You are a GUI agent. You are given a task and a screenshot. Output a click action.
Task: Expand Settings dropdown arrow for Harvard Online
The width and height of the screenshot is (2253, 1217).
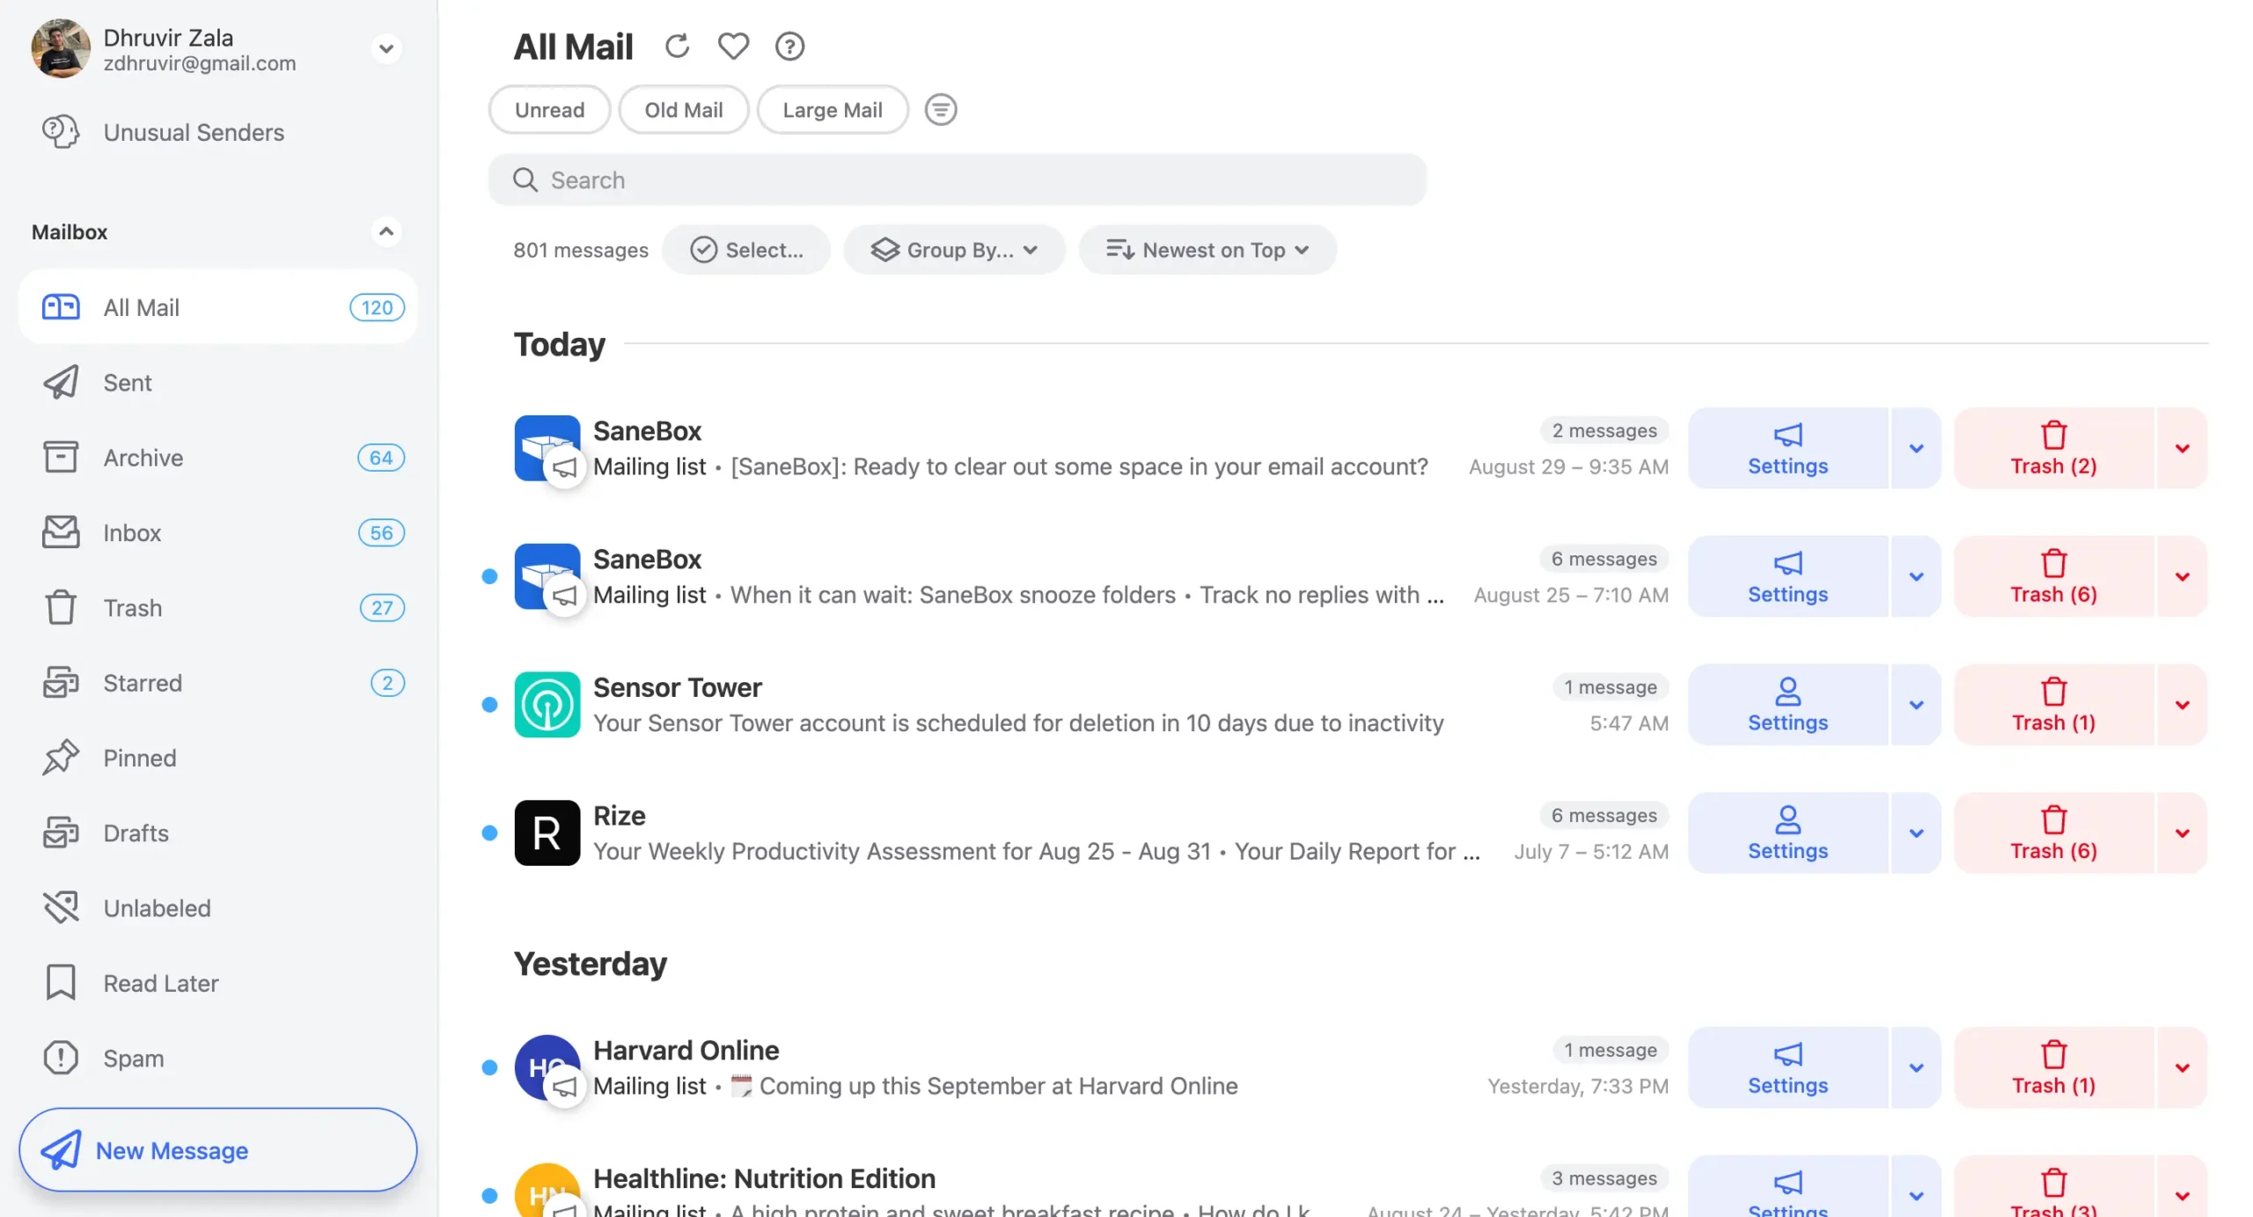pos(1916,1067)
